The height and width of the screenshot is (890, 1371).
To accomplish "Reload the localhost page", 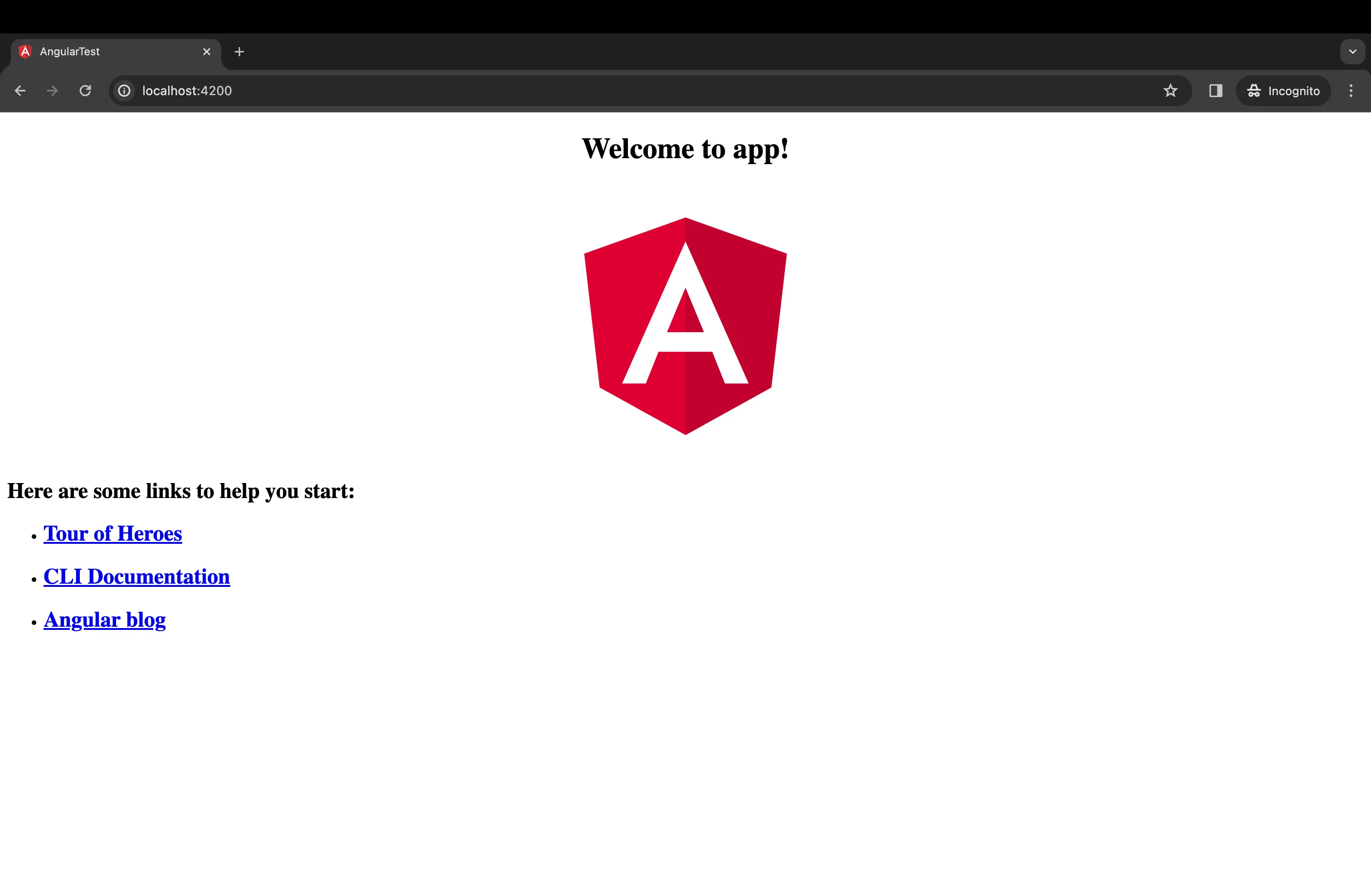I will coord(85,91).
